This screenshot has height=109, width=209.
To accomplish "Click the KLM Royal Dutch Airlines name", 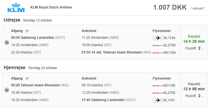I will pos(51,7).
